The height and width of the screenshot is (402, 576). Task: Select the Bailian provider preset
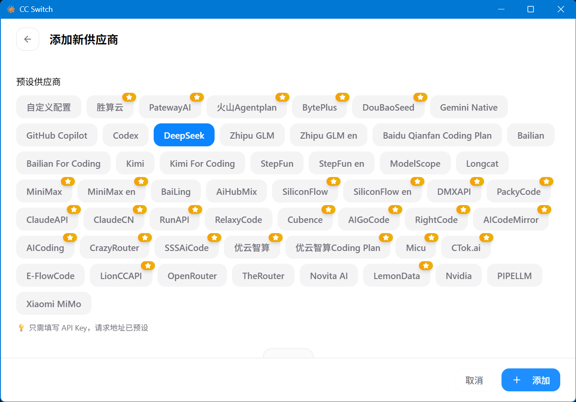[x=531, y=135]
